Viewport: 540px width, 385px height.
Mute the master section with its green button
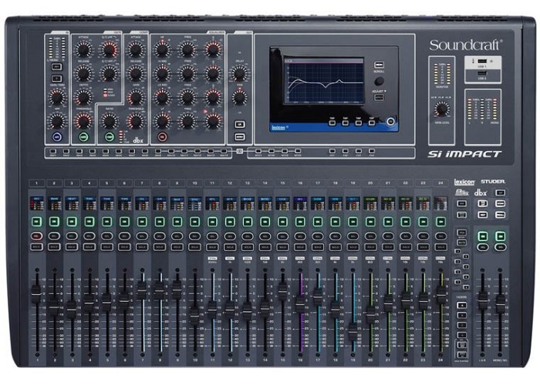pyautogui.click(x=483, y=237)
